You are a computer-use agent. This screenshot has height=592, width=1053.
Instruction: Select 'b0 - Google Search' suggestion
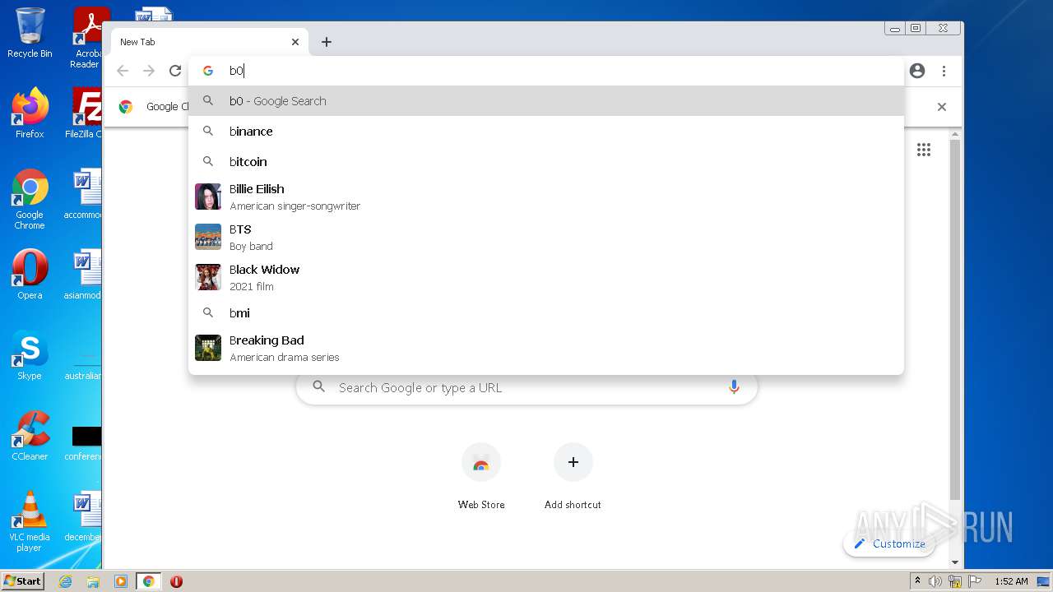[546, 101]
